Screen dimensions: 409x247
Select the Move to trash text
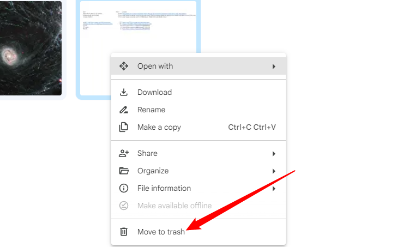161,232
